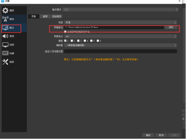
Task: Enable audio track 6 checkbox
Action: coord(98,41)
